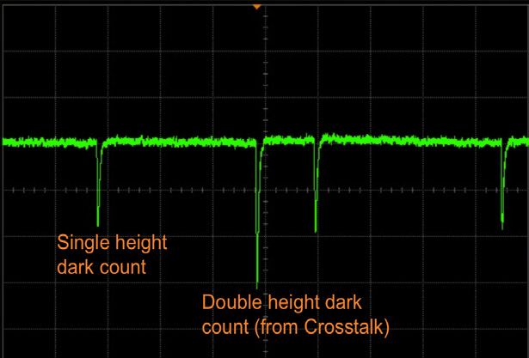Click the 'Double height dark count (from Crosstalk)' label

click(x=296, y=314)
